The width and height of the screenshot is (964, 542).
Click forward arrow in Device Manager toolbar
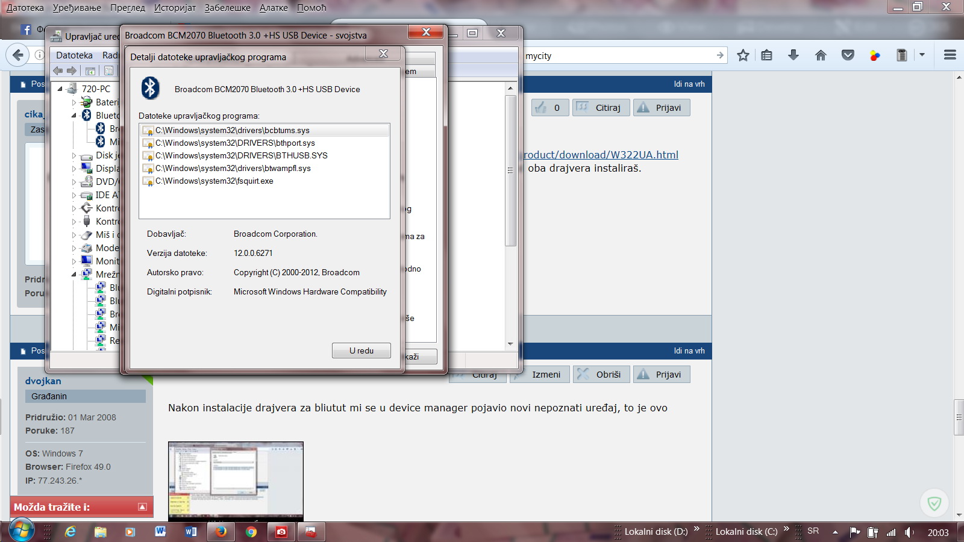click(x=72, y=71)
